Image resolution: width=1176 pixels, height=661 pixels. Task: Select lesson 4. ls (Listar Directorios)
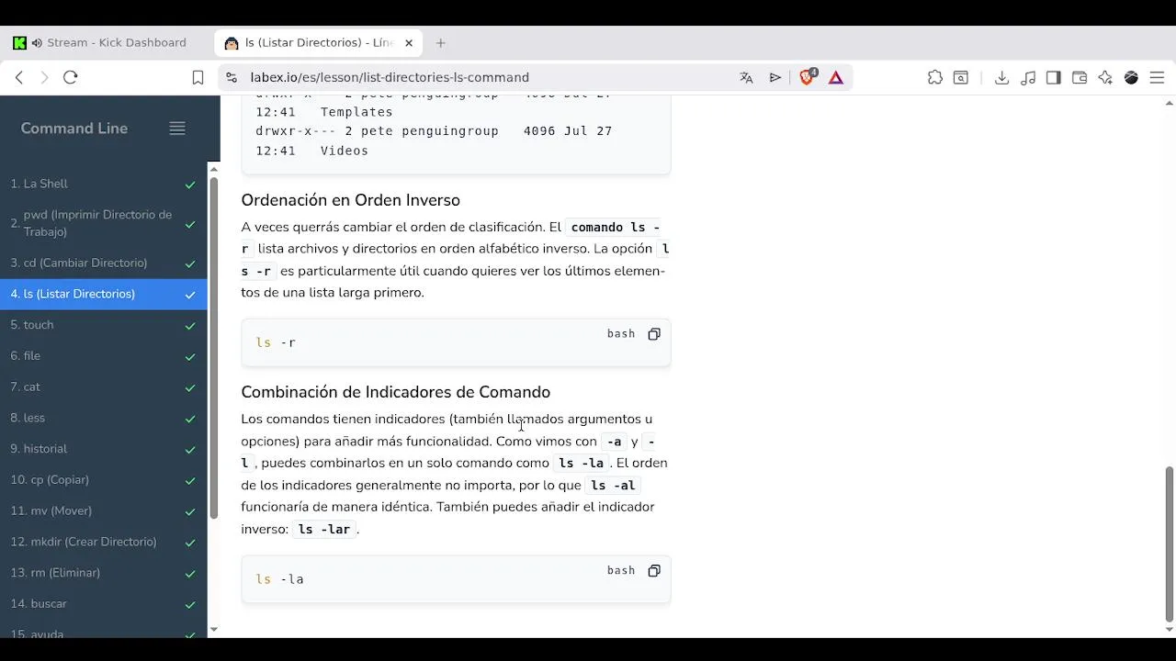coord(103,294)
